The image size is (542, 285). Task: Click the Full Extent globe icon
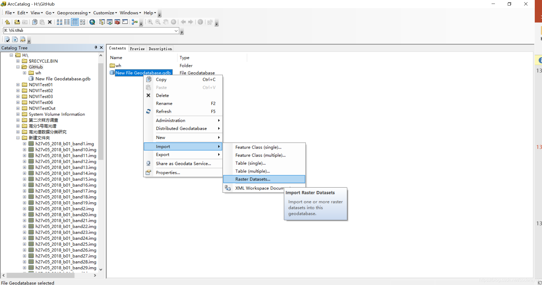[x=174, y=22]
